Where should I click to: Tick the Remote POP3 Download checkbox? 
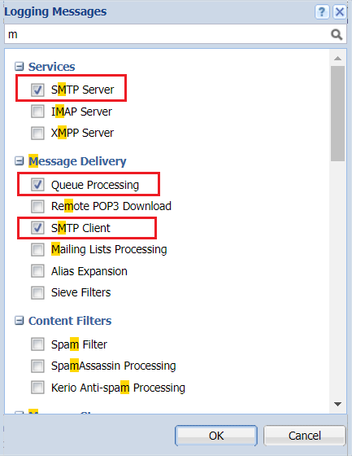(x=37, y=206)
